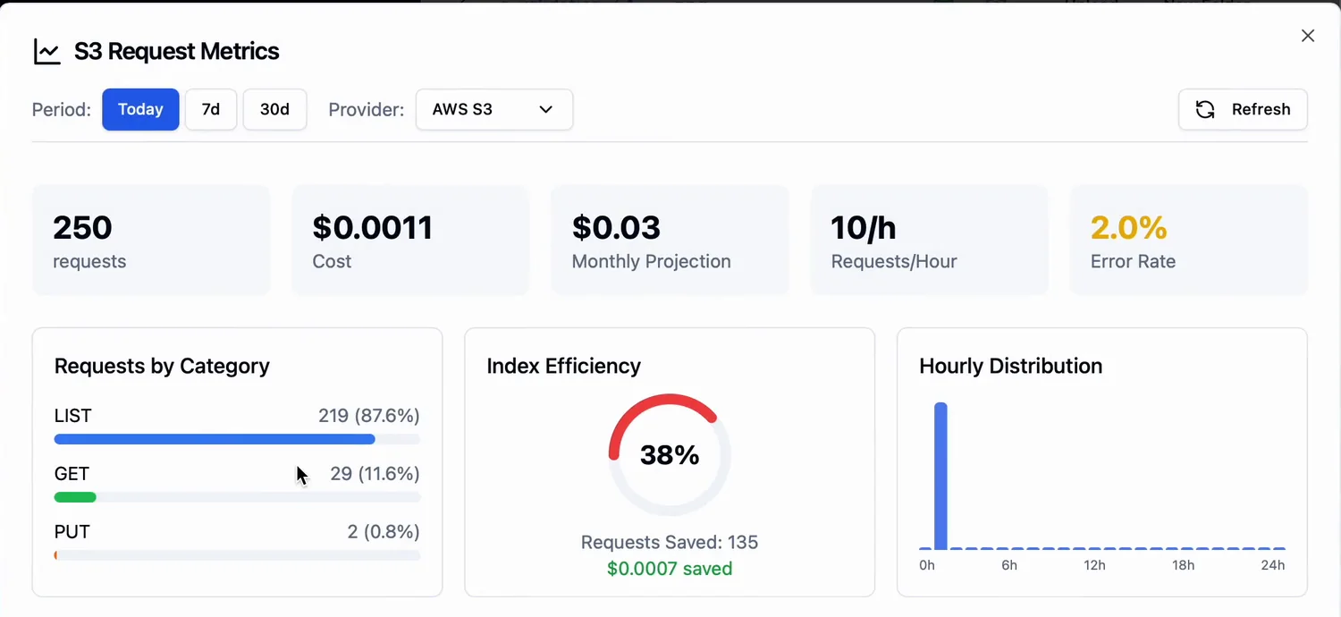
Task: Click the 18h axis label
Action: click(x=1183, y=565)
